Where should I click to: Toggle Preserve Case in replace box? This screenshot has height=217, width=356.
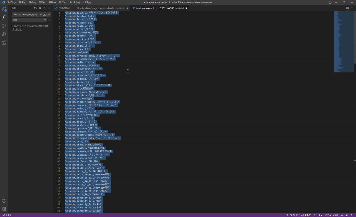coord(45,20)
